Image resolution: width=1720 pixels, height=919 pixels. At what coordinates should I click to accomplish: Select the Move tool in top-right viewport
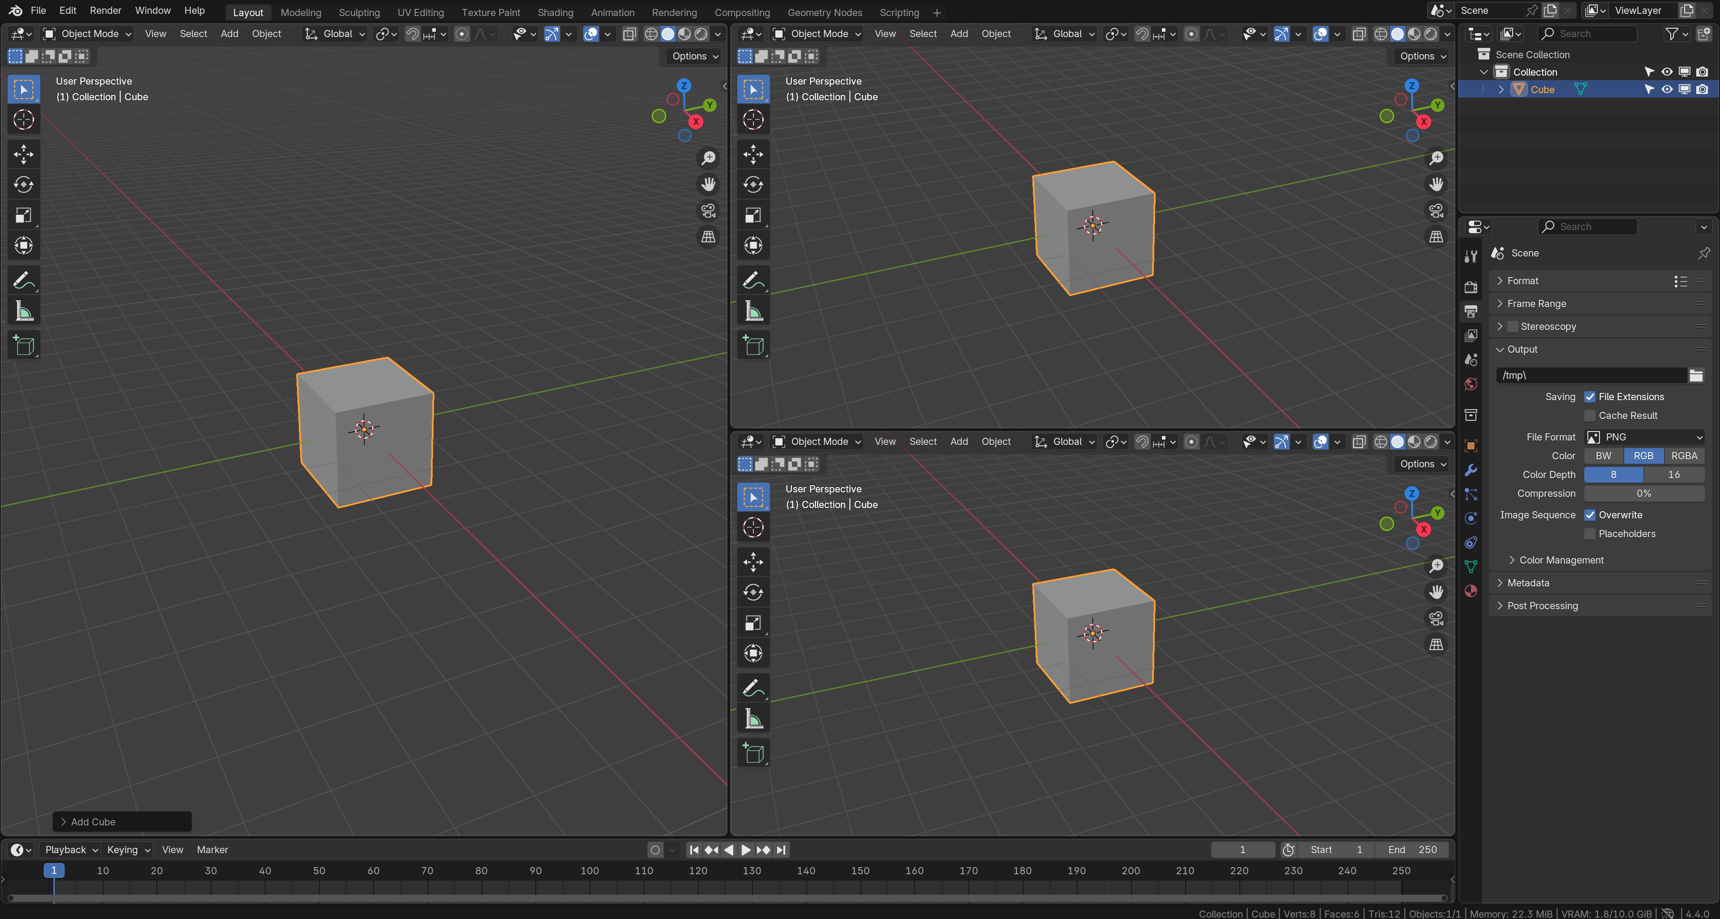pyautogui.click(x=753, y=154)
